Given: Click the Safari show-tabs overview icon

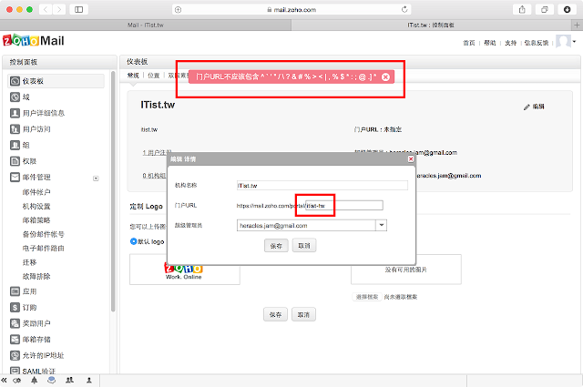Looking at the screenshot, I should [545, 10].
